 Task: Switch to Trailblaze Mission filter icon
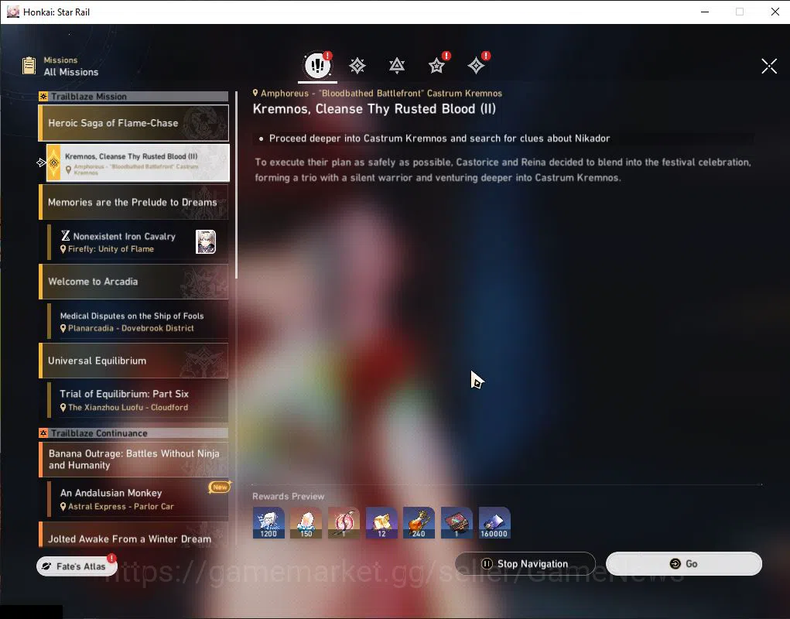point(357,66)
